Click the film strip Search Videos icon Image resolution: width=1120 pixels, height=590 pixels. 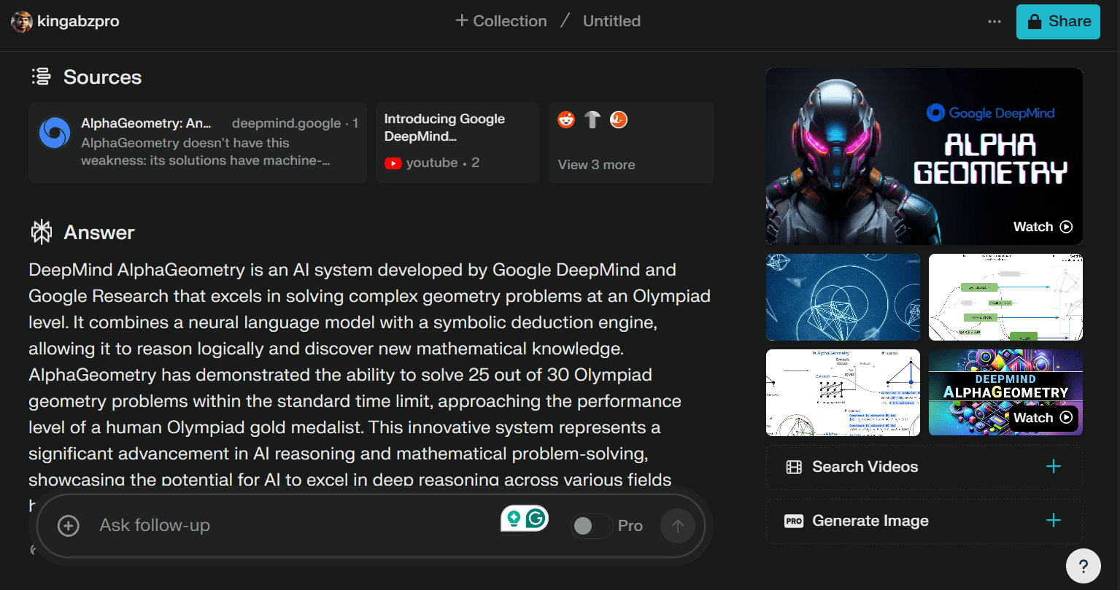(794, 467)
